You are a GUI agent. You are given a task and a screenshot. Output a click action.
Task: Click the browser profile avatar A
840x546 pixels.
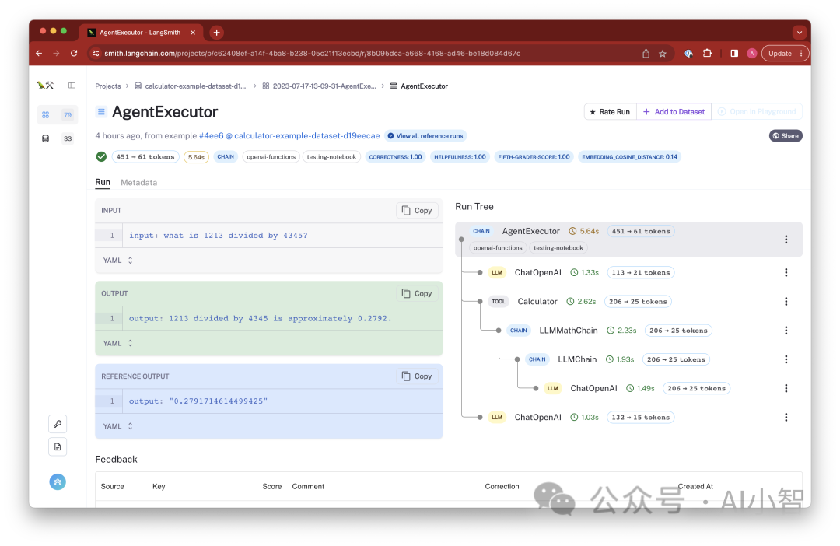pos(751,53)
